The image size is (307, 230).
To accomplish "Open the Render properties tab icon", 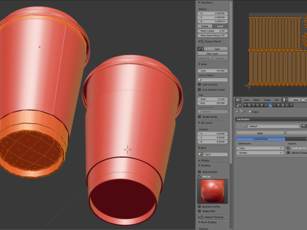I will click(x=245, y=105).
